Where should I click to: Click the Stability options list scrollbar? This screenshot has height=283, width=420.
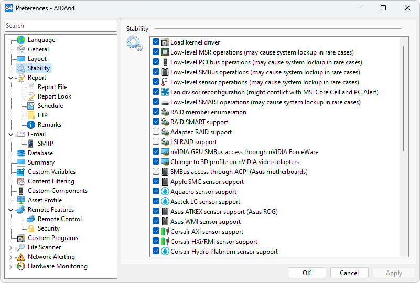click(404, 99)
